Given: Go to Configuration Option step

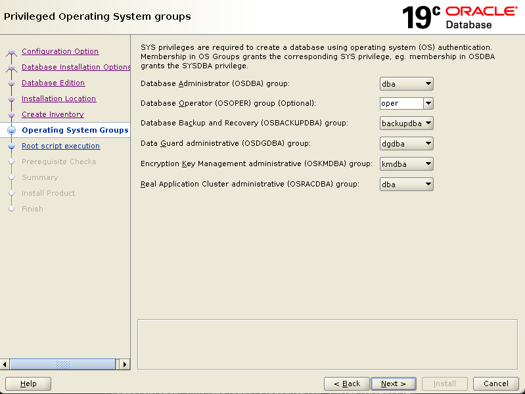Looking at the screenshot, I should (60, 51).
